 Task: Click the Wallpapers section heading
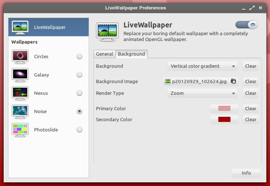coord(25,42)
